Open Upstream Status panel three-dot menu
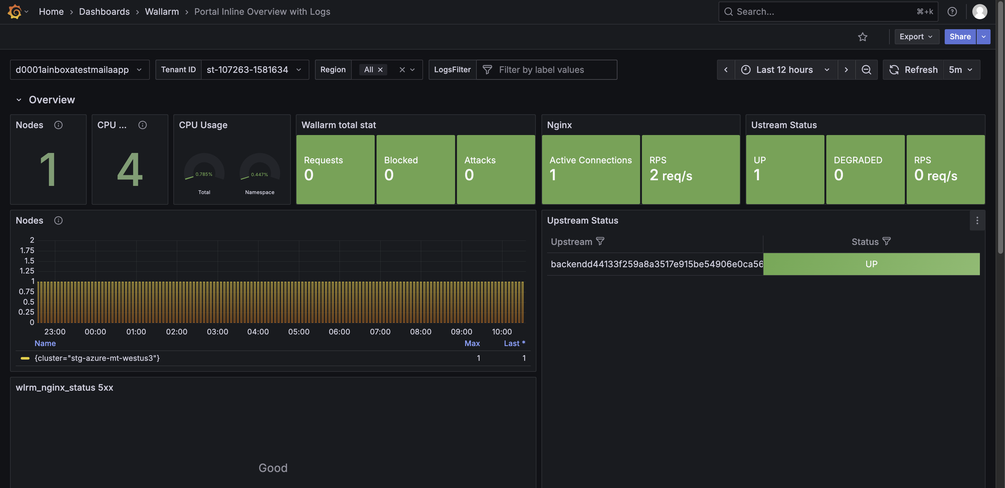 click(x=977, y=220)
